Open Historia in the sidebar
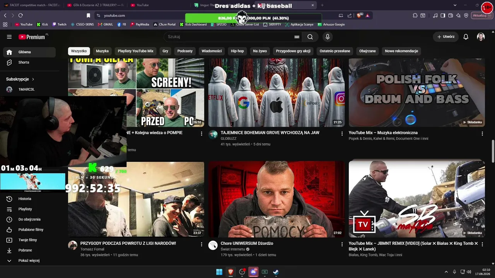Viewport: 495px width, 278px height. point(29,199)
